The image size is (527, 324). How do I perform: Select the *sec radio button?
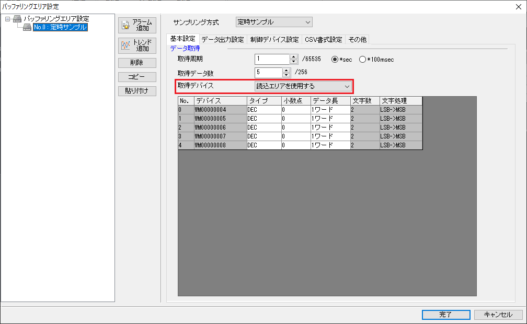(336, 60)
